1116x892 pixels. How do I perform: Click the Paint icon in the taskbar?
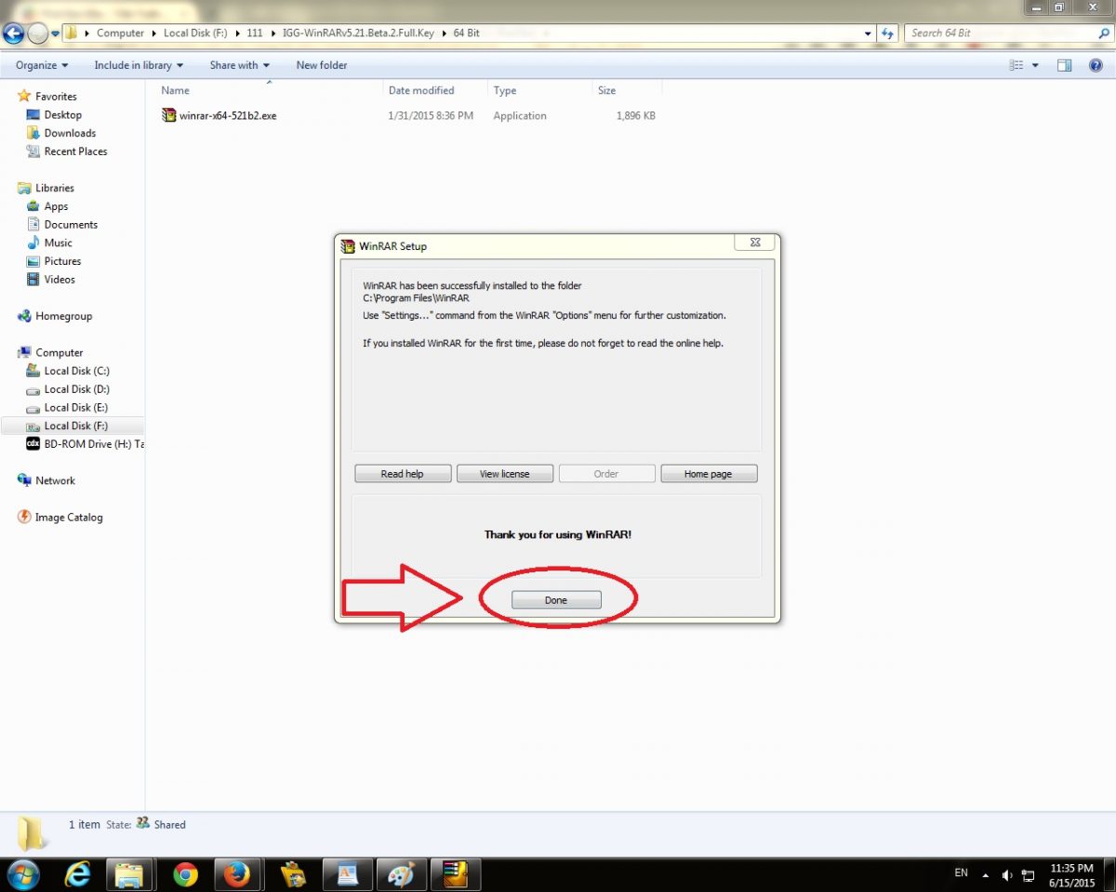[400, 874]
